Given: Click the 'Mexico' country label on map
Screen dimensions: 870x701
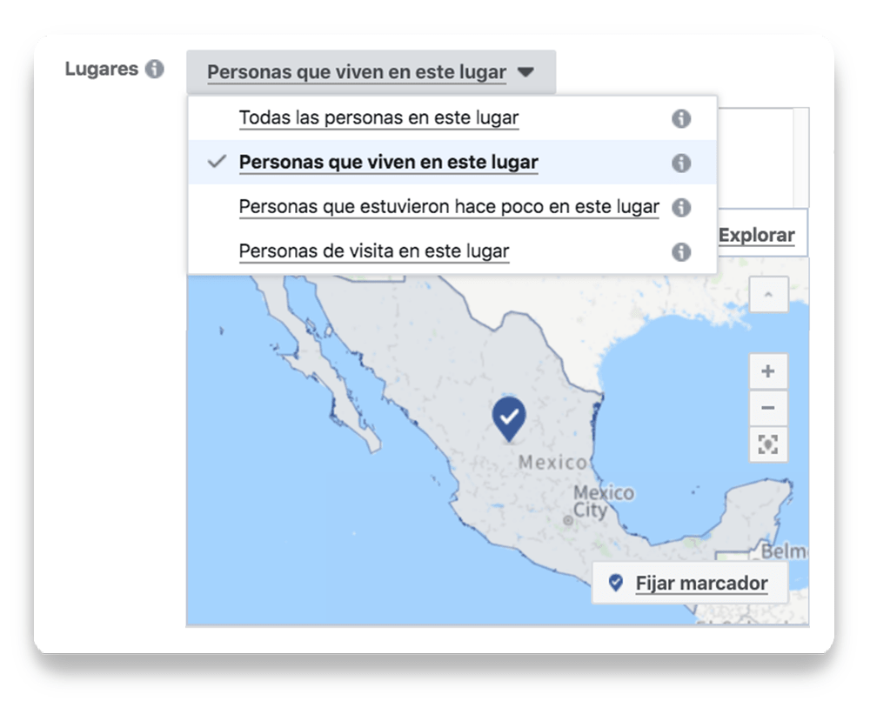Looking at the screenshot, I should coord(552,462).
